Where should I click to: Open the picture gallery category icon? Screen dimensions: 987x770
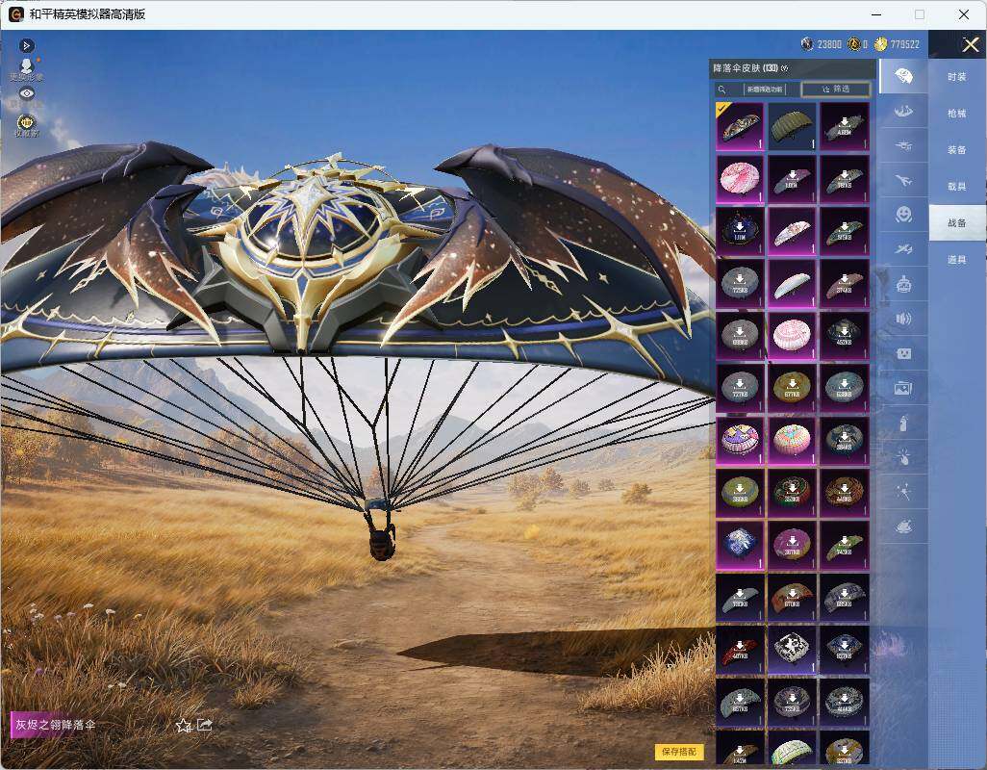pyautogui.click(x=903, y=389)
